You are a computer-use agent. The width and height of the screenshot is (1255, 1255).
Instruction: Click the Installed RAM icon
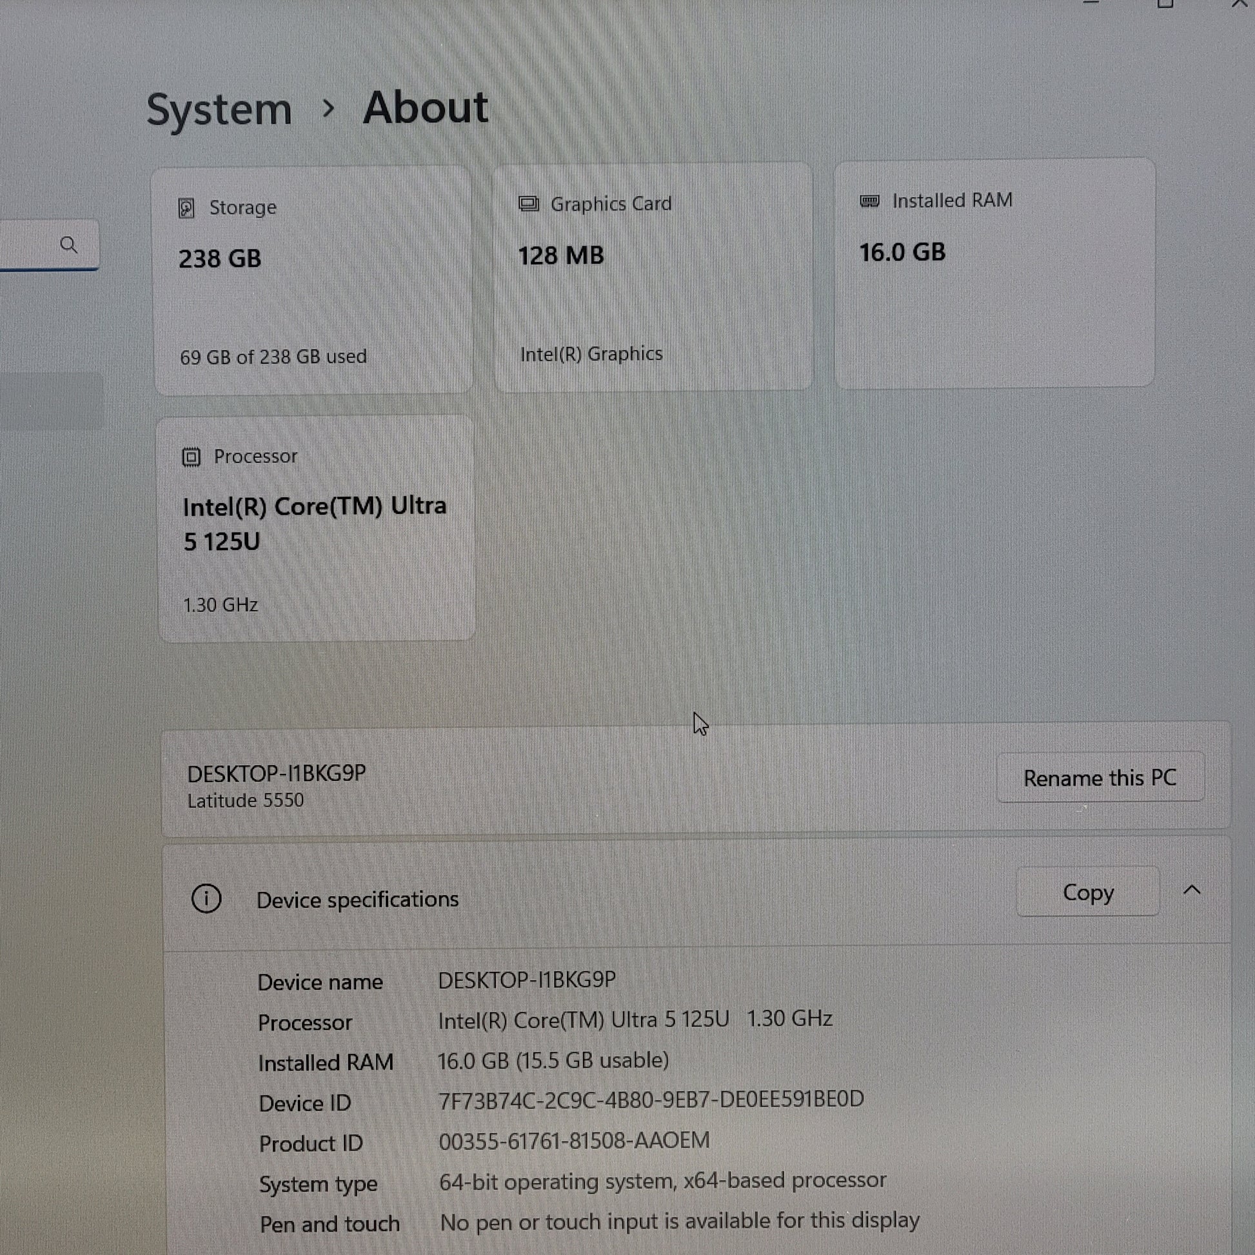[x=870, y=201]
